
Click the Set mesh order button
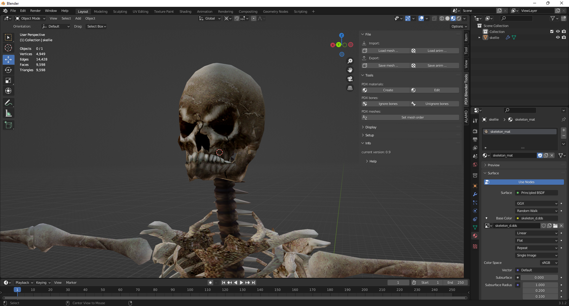click(410, 117)
